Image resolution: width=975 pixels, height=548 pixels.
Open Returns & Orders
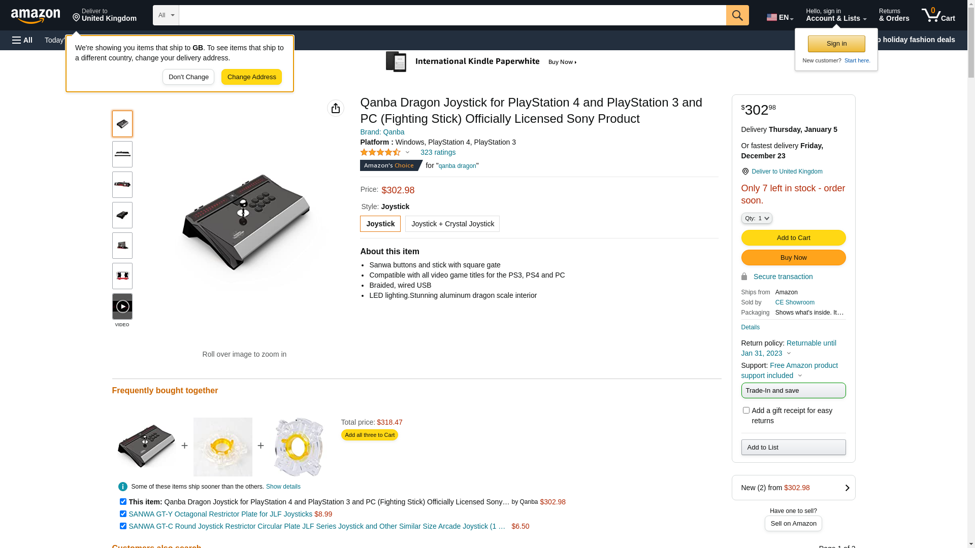coord(894,15)
